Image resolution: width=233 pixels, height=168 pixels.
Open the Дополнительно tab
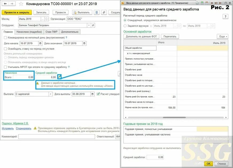coord(70,32)
